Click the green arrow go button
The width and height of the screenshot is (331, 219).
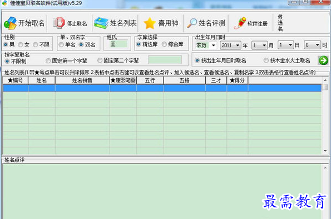323,60
